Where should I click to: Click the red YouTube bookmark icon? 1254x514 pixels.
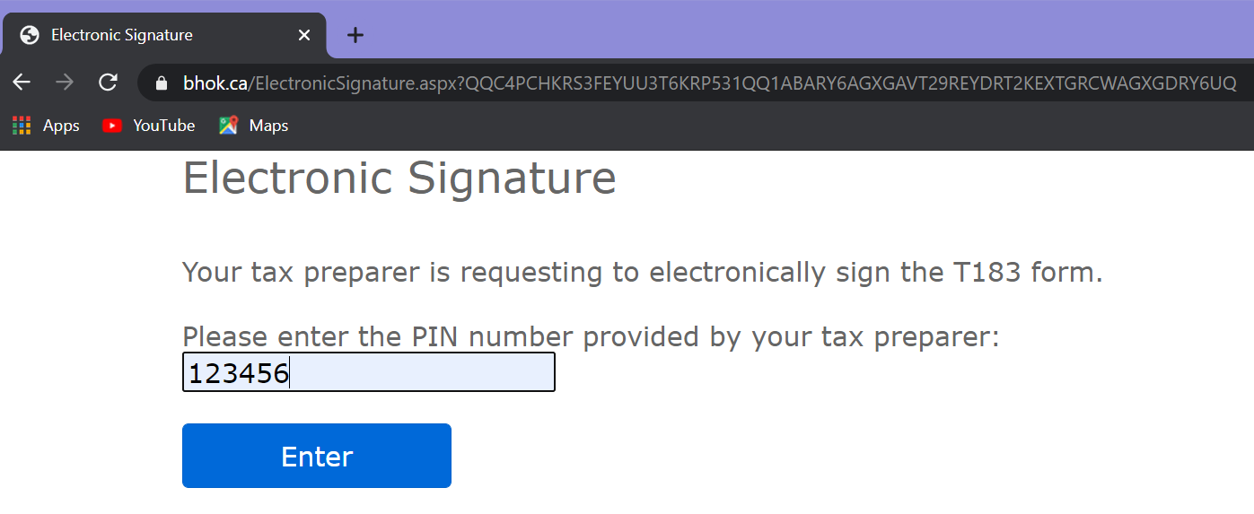coord(112,126)
